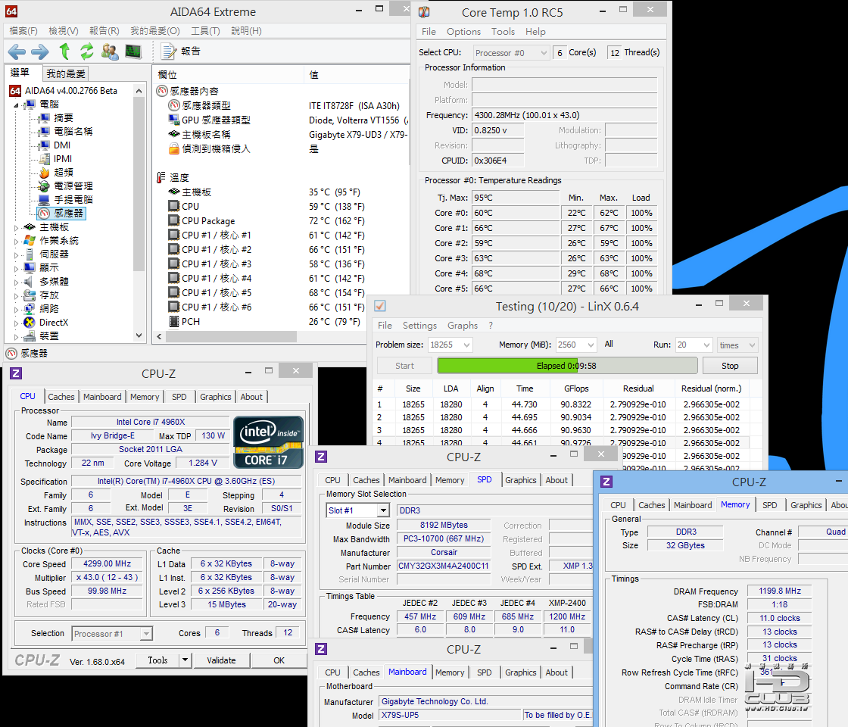The image size is (848, 727).
Task: Click the LinX elapsed time progress bar
Action: point(566,366)
